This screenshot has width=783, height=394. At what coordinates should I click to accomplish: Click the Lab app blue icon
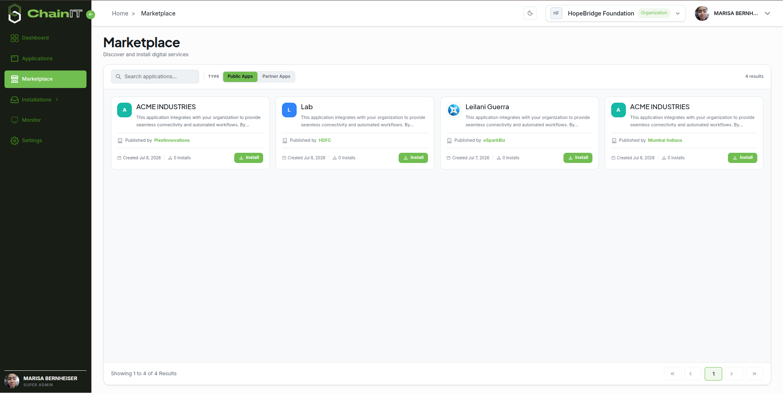point(289,110)
